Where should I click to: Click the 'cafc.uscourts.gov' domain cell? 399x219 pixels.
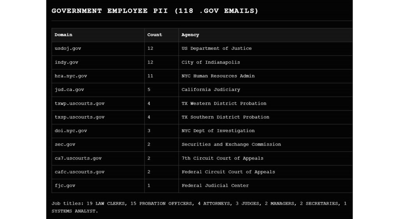click(x=98, y=172)
